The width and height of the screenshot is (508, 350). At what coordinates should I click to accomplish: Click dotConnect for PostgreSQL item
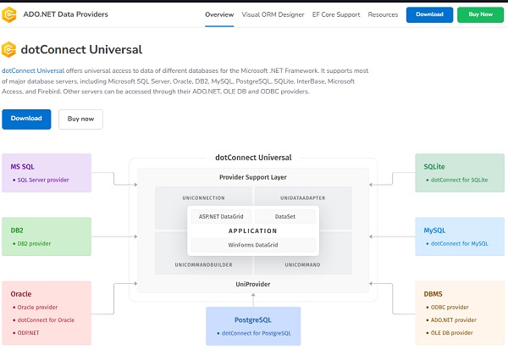(257, 333)
